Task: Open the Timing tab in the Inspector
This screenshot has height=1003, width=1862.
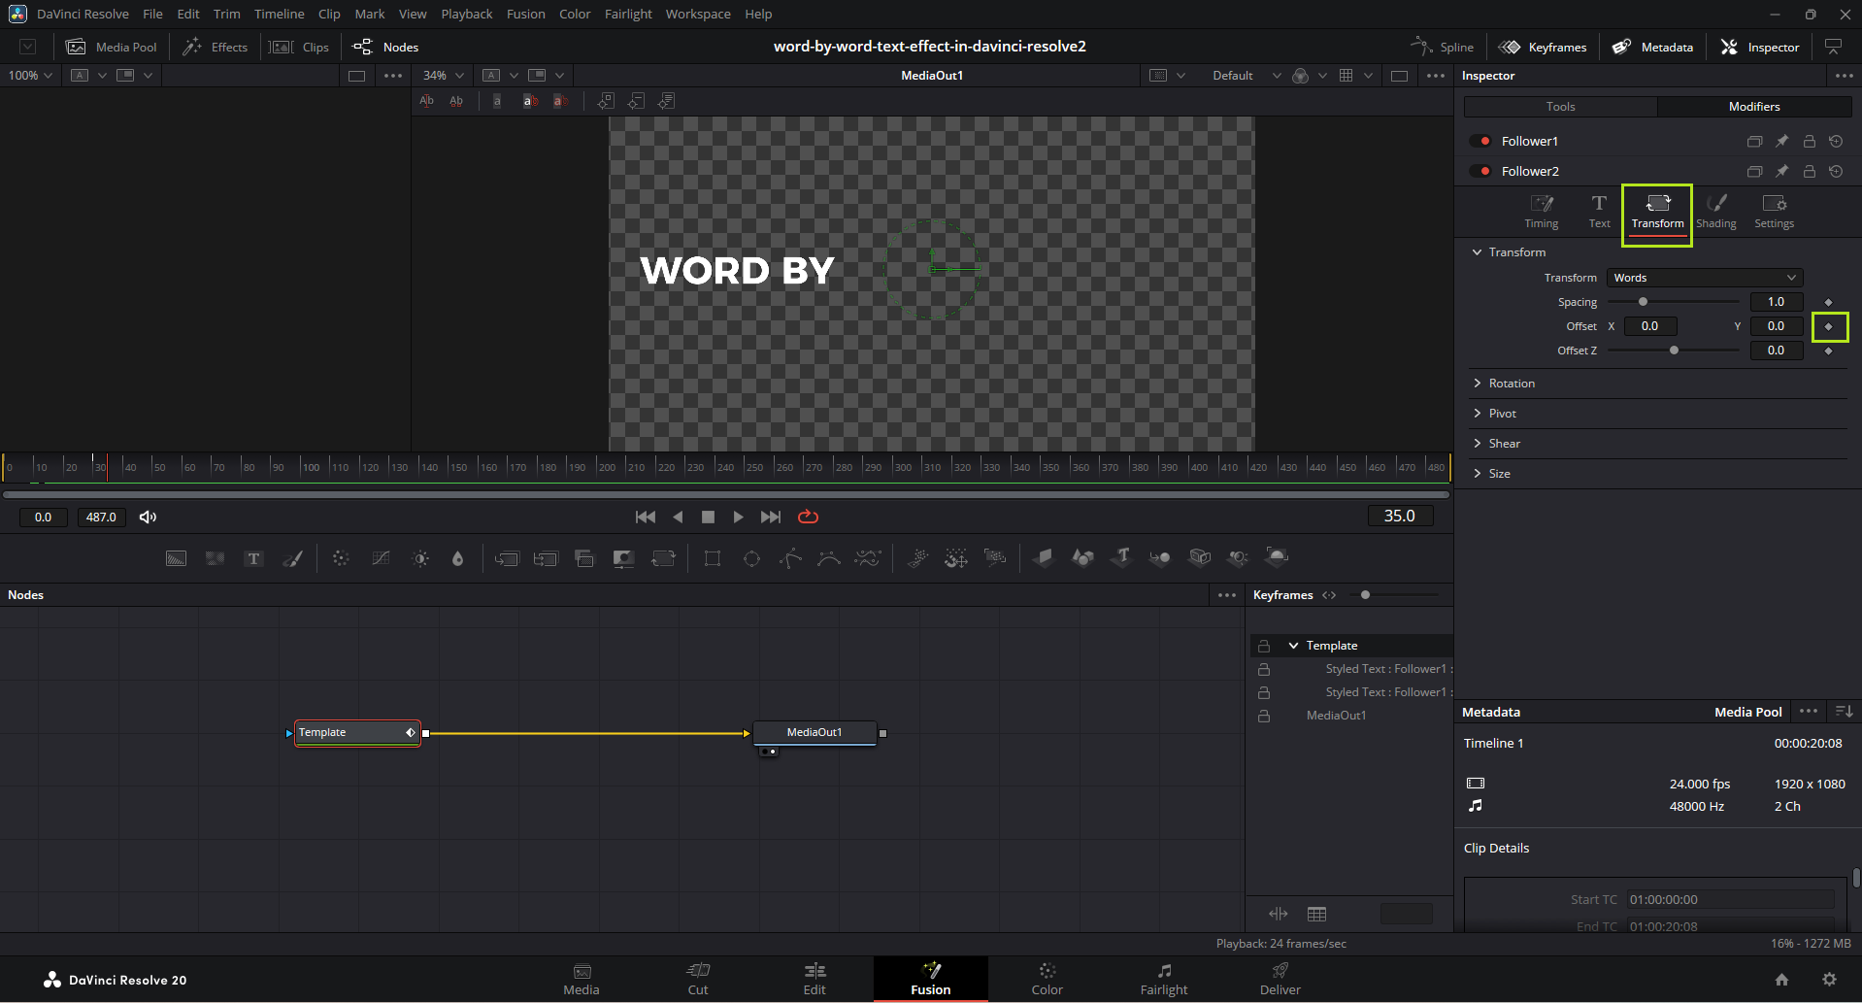Action: point(1541,211)
